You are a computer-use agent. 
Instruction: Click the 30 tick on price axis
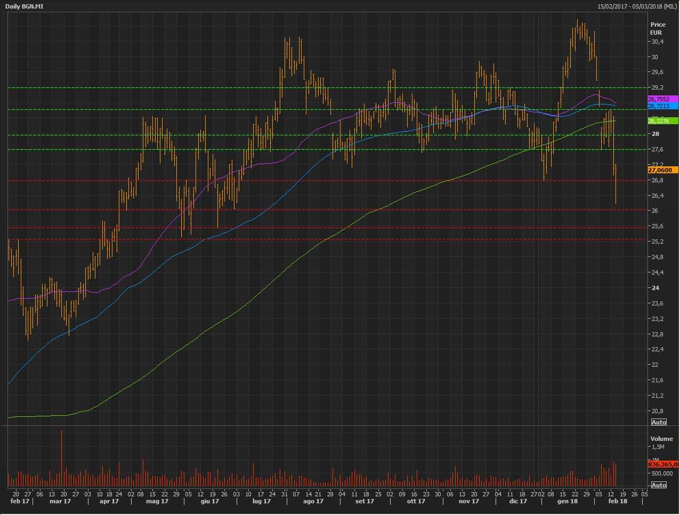pos(654,57)
